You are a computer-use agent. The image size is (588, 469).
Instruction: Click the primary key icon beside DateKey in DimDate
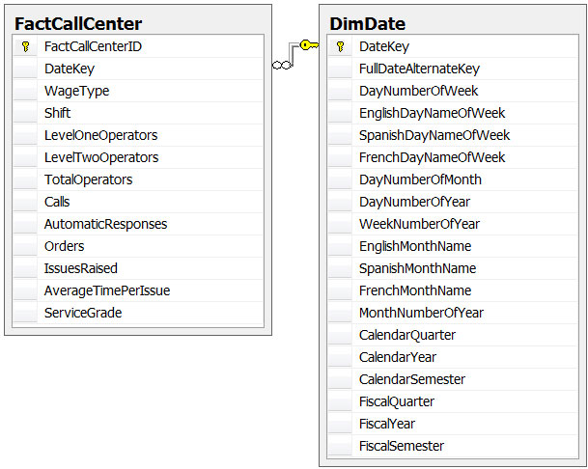pyautogui.click(x=340, y=46)
